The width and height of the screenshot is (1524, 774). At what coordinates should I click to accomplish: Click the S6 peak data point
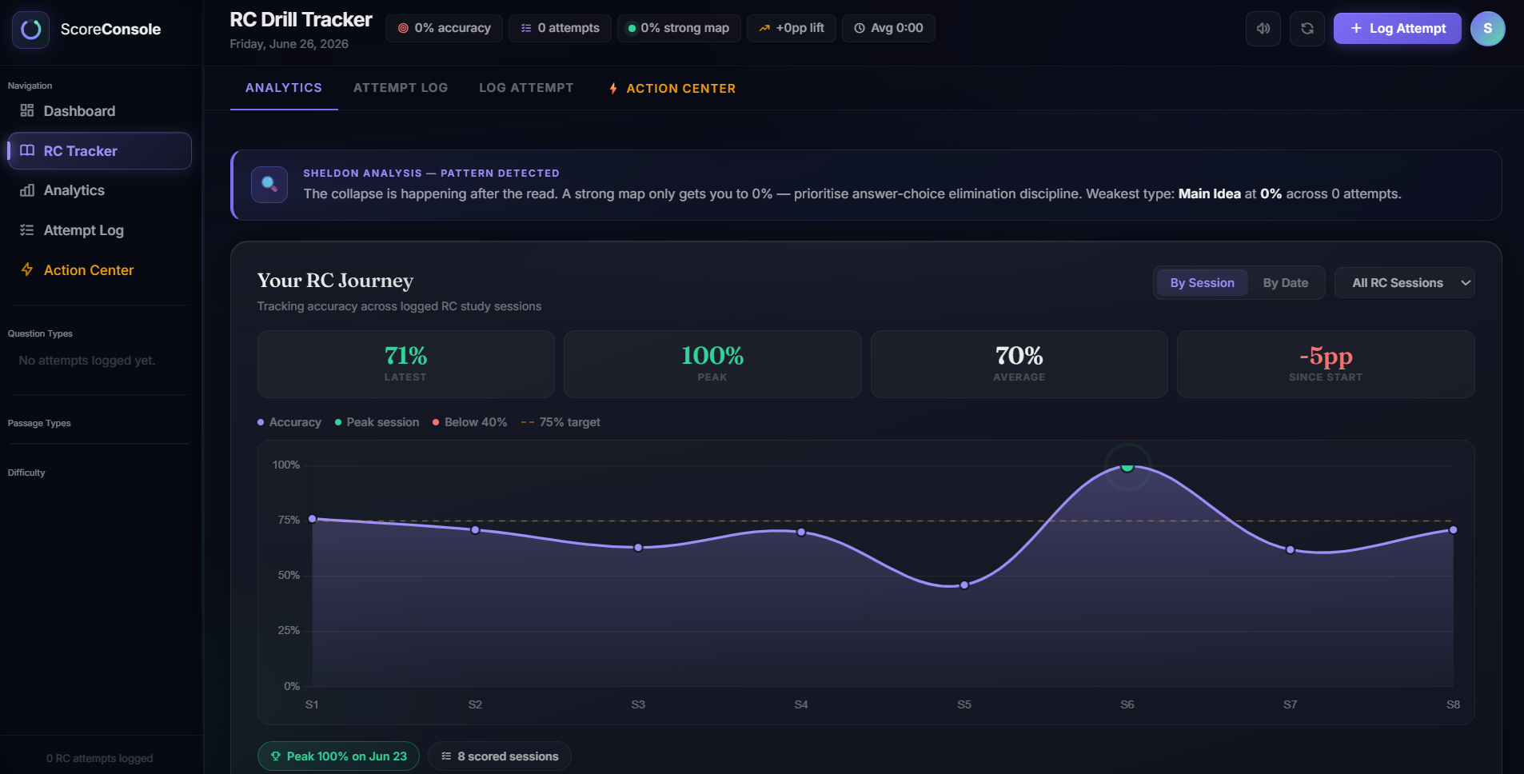[1127, 466]
